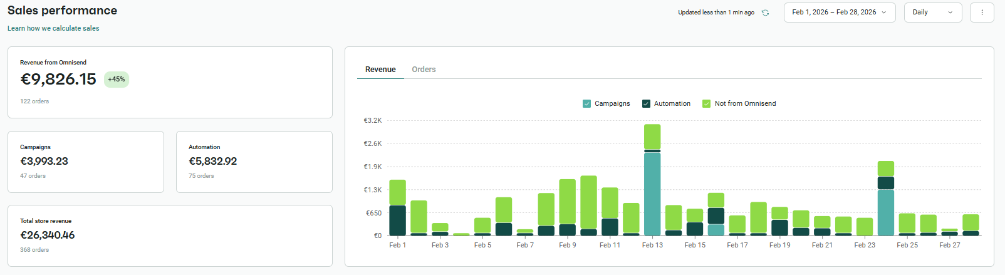This screenshot has height=275, width=1005.
Task: Refresh the sales data with the sync icon
Action: pyautogui.click(x=765, y=13)
